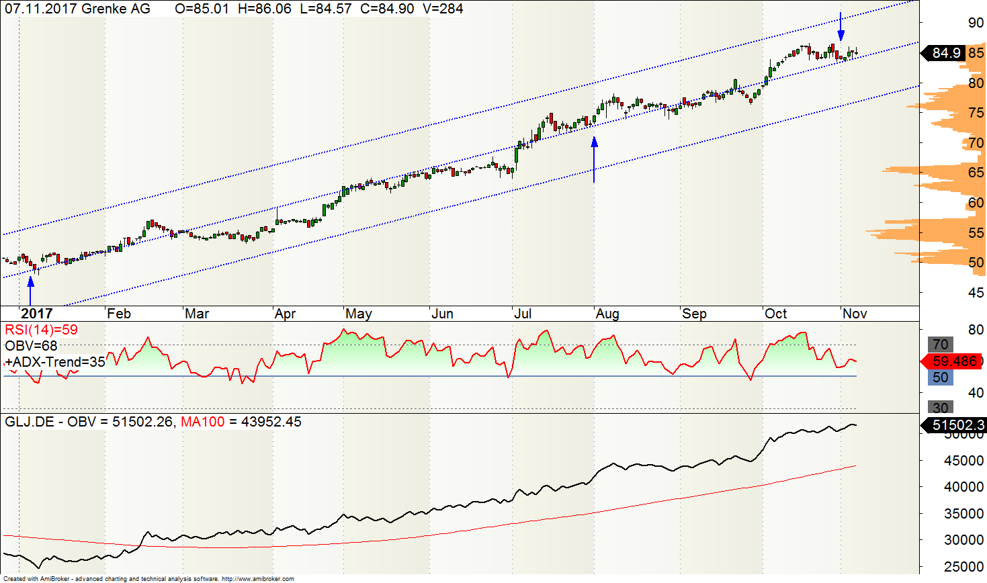The image size is (987, 583).
Task: Click the price axis value 45
Action: 976,293
